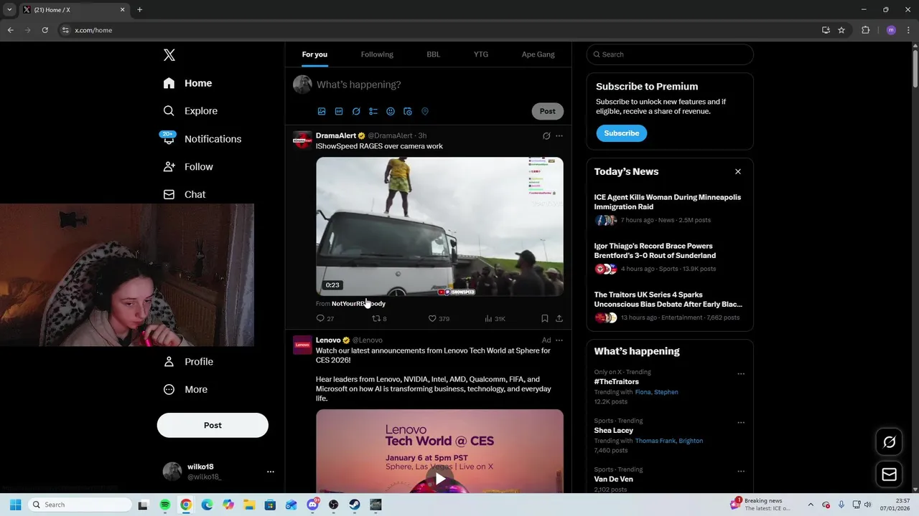The width and height of the screenshot is (919, 516).
Task: Open the NotYourRBbody source link
Action: pos(358,304)
